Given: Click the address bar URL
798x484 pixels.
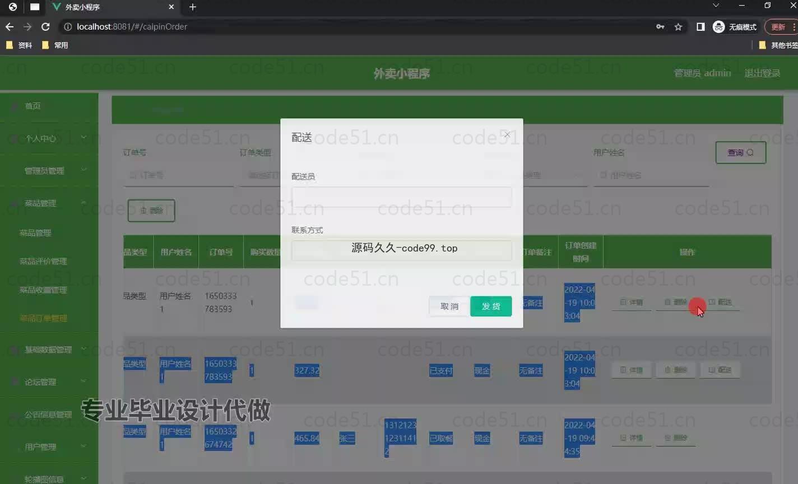Looking at the screenshot, I should (132, 26).
